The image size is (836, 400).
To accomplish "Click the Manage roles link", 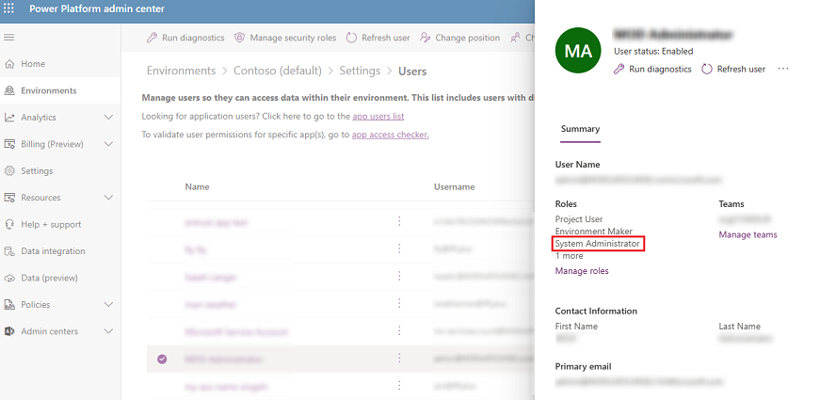I will pyautogui.click(x=582, y=271).
